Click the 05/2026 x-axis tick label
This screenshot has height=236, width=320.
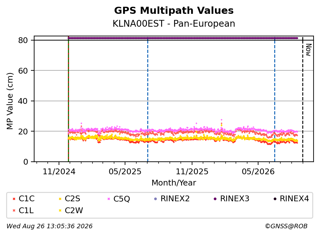(x=258, y=172)
